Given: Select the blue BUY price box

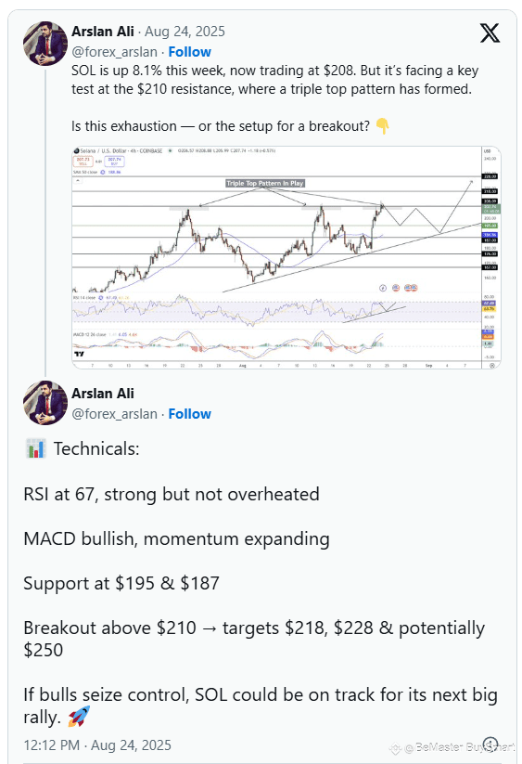Looking at the screenshot, I should point(115,162).
